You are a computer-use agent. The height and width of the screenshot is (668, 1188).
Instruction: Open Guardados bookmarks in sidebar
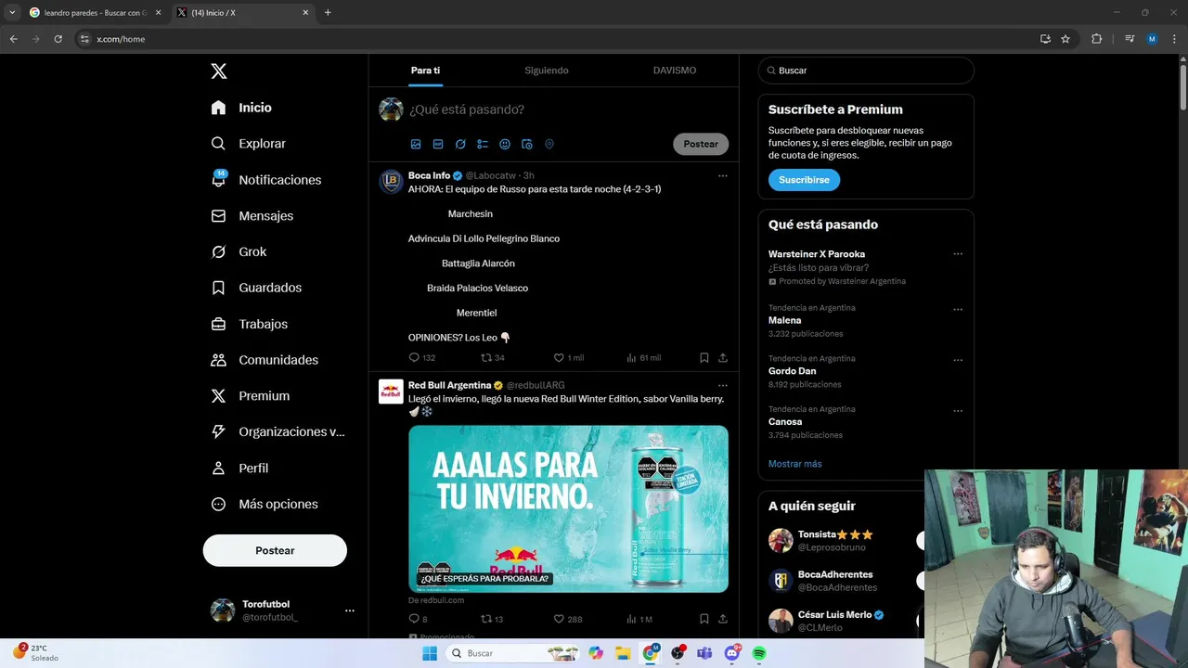(x=256, y=288)
